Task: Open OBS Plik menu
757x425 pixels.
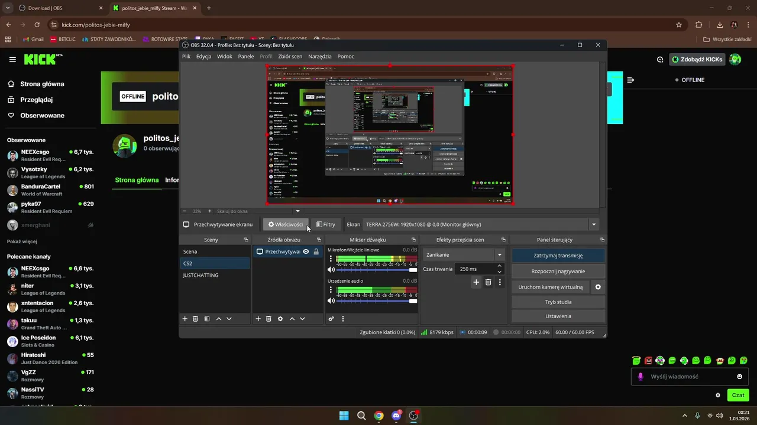Action: point(186,57)
